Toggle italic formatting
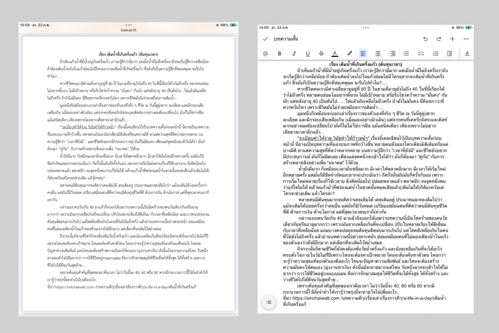Viewport: 499px width, 333px height. [294, 54]
